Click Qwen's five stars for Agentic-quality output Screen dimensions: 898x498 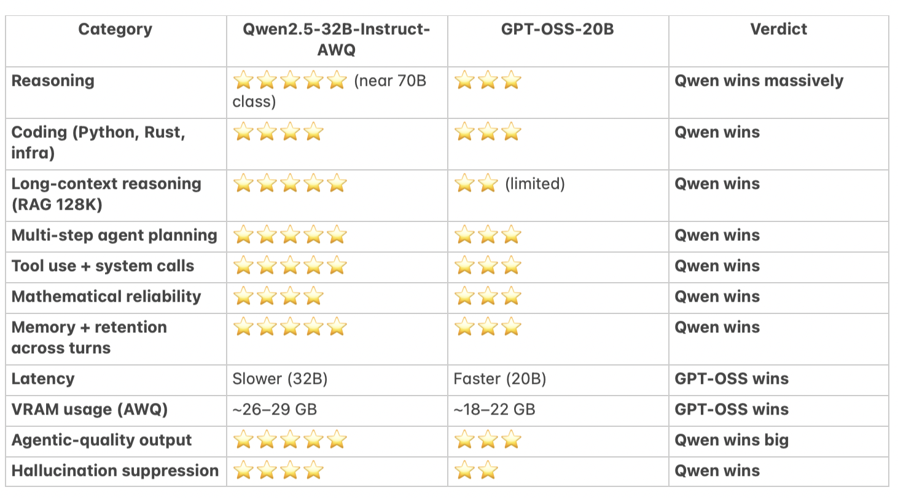pyautogui.click(x=291, y=440)
